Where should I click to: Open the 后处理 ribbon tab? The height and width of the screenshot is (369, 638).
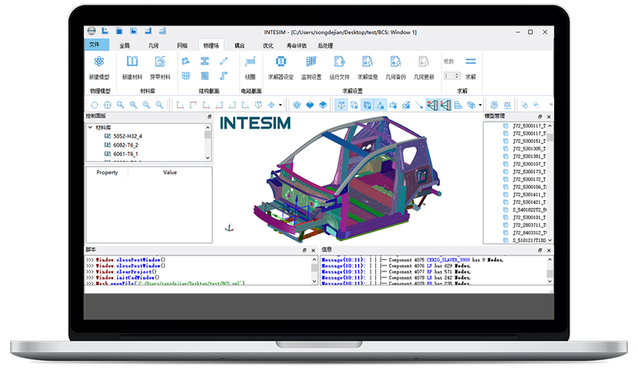325,46
